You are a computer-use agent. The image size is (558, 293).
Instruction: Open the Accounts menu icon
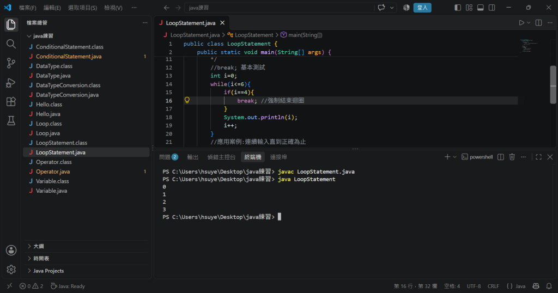[x=11, y=251]
